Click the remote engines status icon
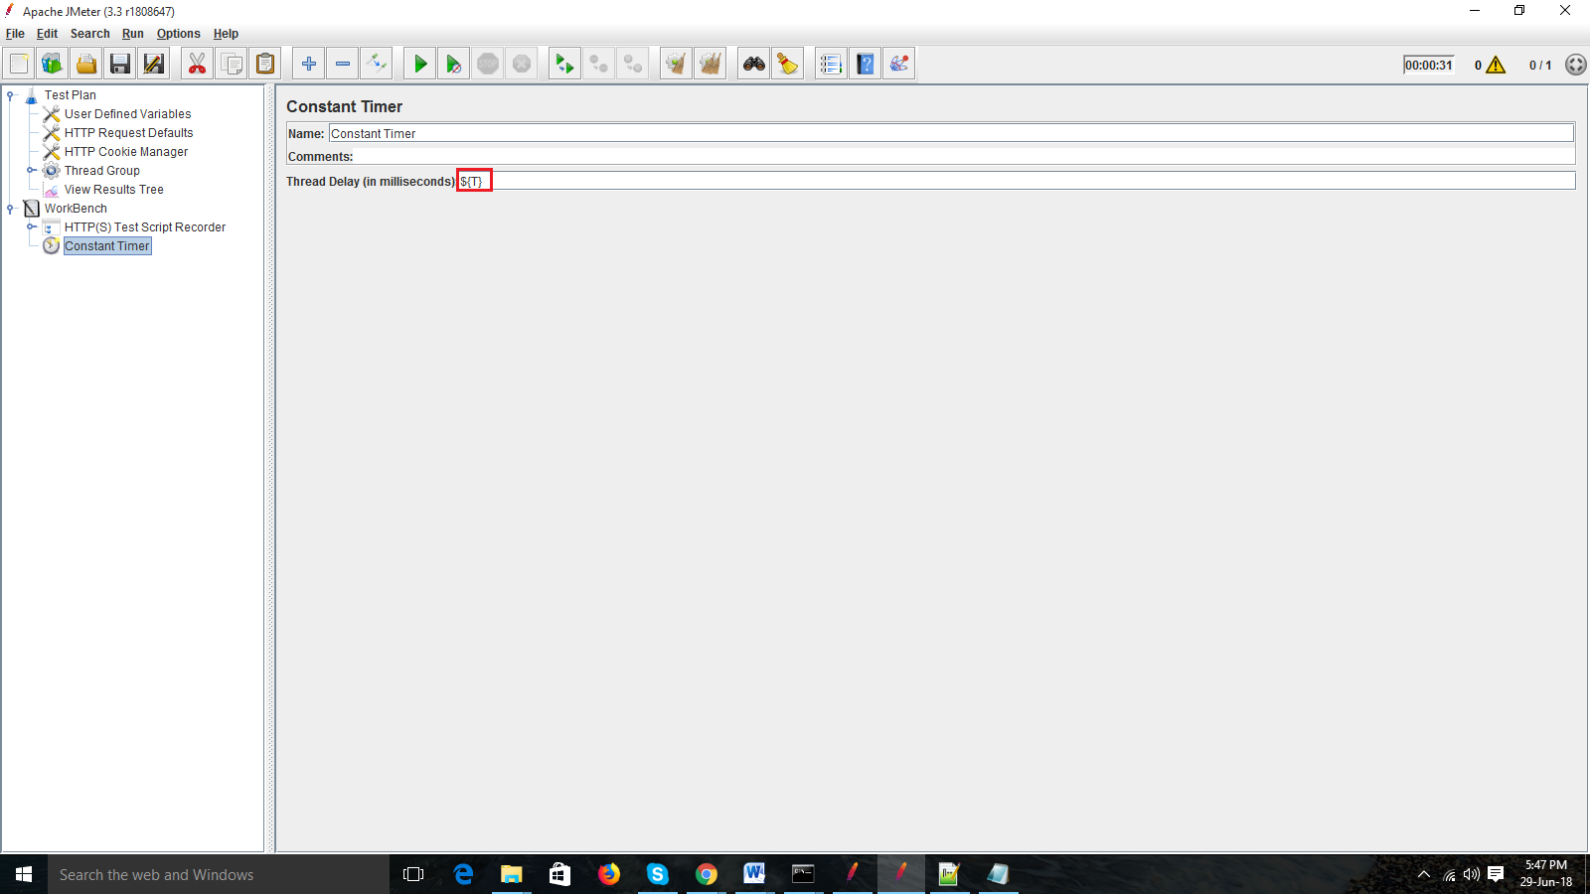The width and height of the screenshot is (1590, 894). (x=1575, y=65)
